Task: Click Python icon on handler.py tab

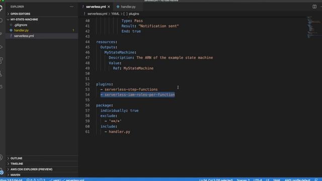Action: [118, 7]
